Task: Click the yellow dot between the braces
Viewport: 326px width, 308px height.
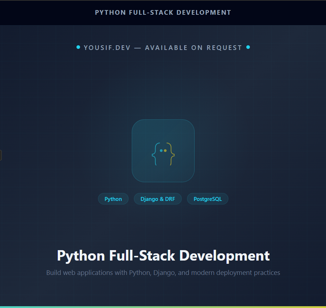Action: pyautogui.click(x=165, y=151)
